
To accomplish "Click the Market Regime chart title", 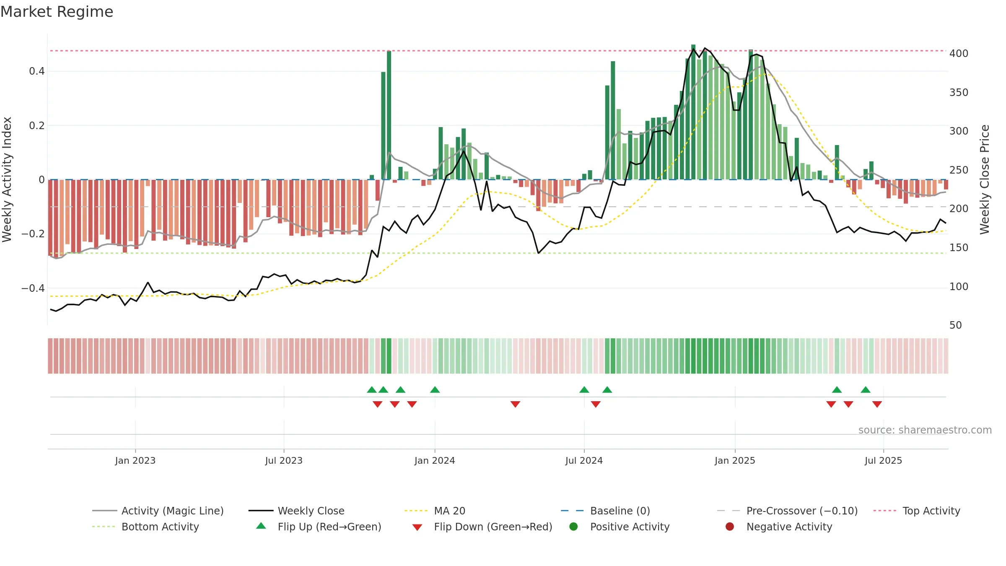I will [x=57, y=12].
